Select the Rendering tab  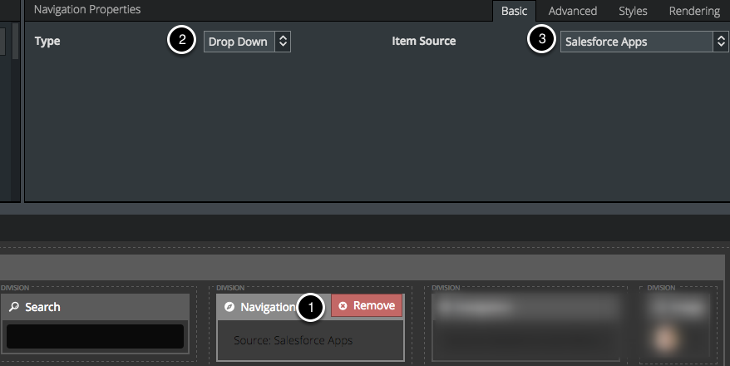click(x=694, y=11)
